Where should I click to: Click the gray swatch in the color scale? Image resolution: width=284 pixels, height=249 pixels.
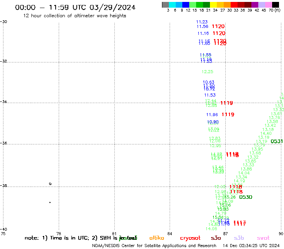click(165, 5)
